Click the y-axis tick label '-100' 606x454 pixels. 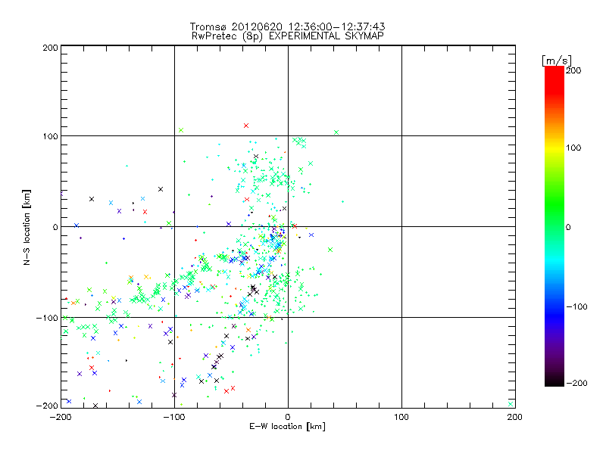[47, 318]
